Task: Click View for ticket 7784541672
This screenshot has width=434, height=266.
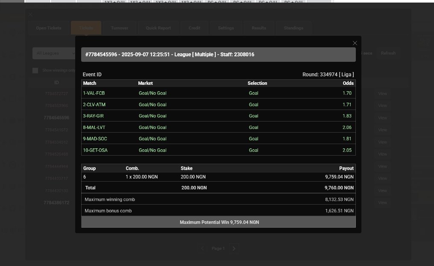Action: [382, 130]
